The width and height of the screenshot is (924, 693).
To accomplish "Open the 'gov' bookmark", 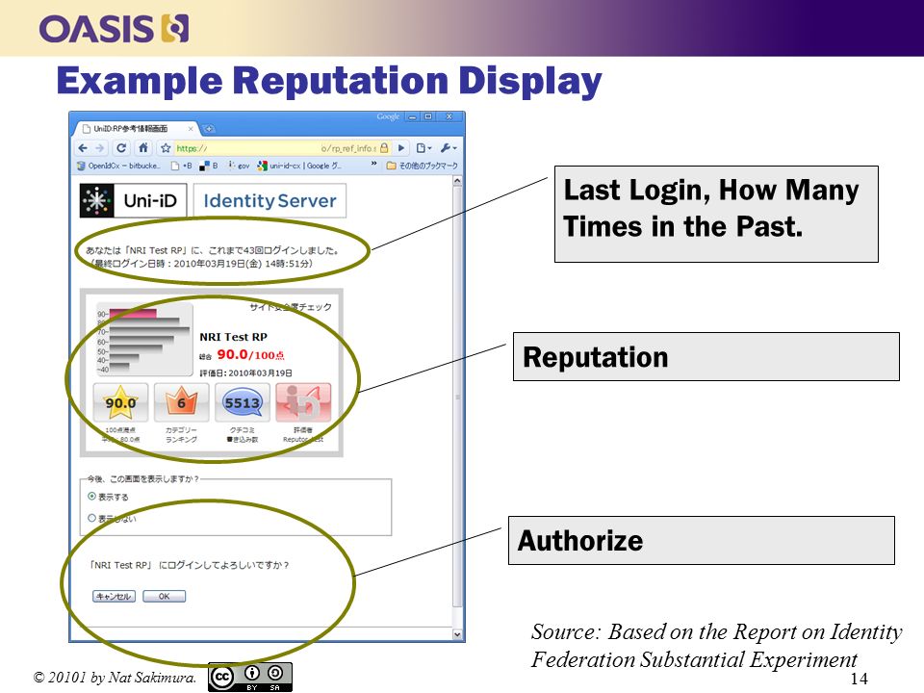I will pos(239,166).
